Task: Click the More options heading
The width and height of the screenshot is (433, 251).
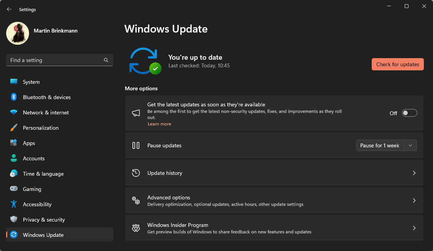Action: tap(141, 88)
